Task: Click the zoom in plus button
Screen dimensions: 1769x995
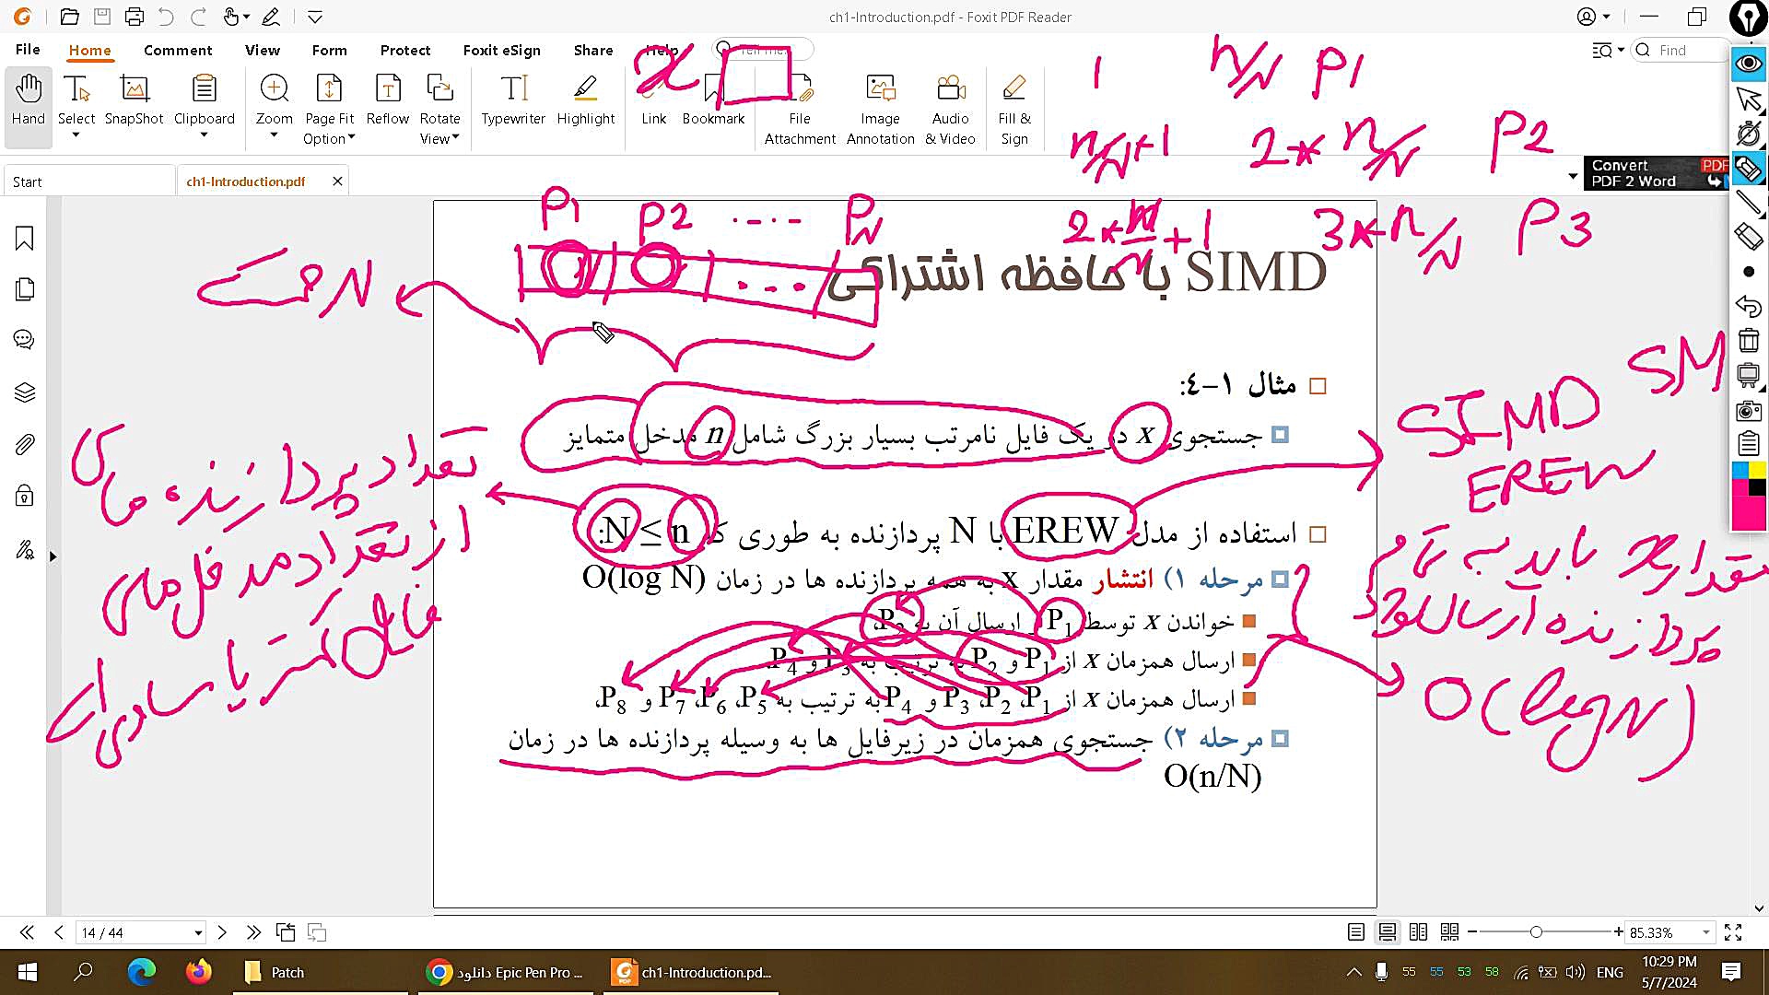Action: [x=1618, y=932]
